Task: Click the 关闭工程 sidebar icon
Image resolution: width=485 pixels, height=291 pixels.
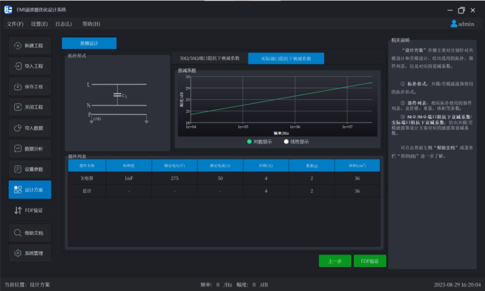Action: click(17, 107)
